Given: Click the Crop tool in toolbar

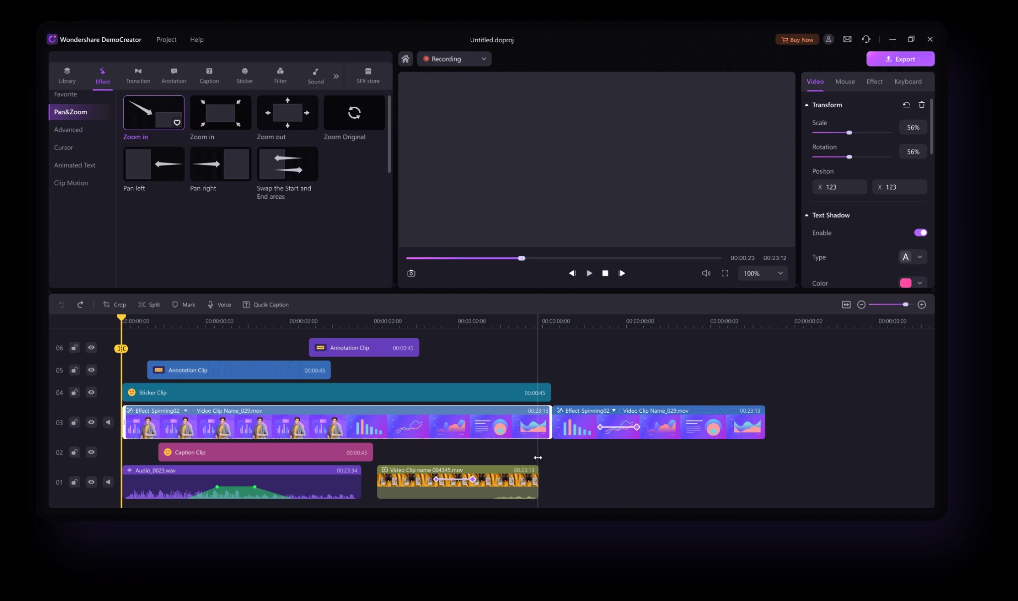Looking at the screenshot, I should coord(114,305).
